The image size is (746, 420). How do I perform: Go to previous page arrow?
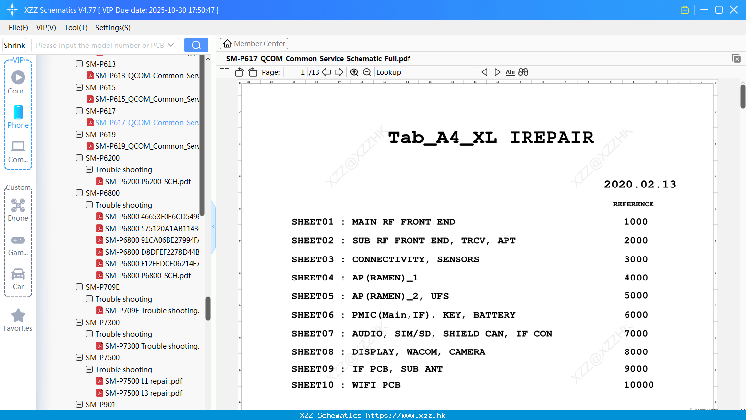[x=326, y=72]
